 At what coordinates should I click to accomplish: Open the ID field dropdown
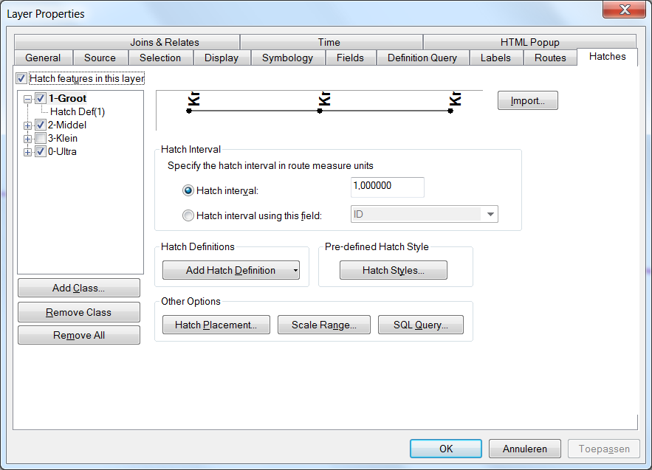(490, 215)
